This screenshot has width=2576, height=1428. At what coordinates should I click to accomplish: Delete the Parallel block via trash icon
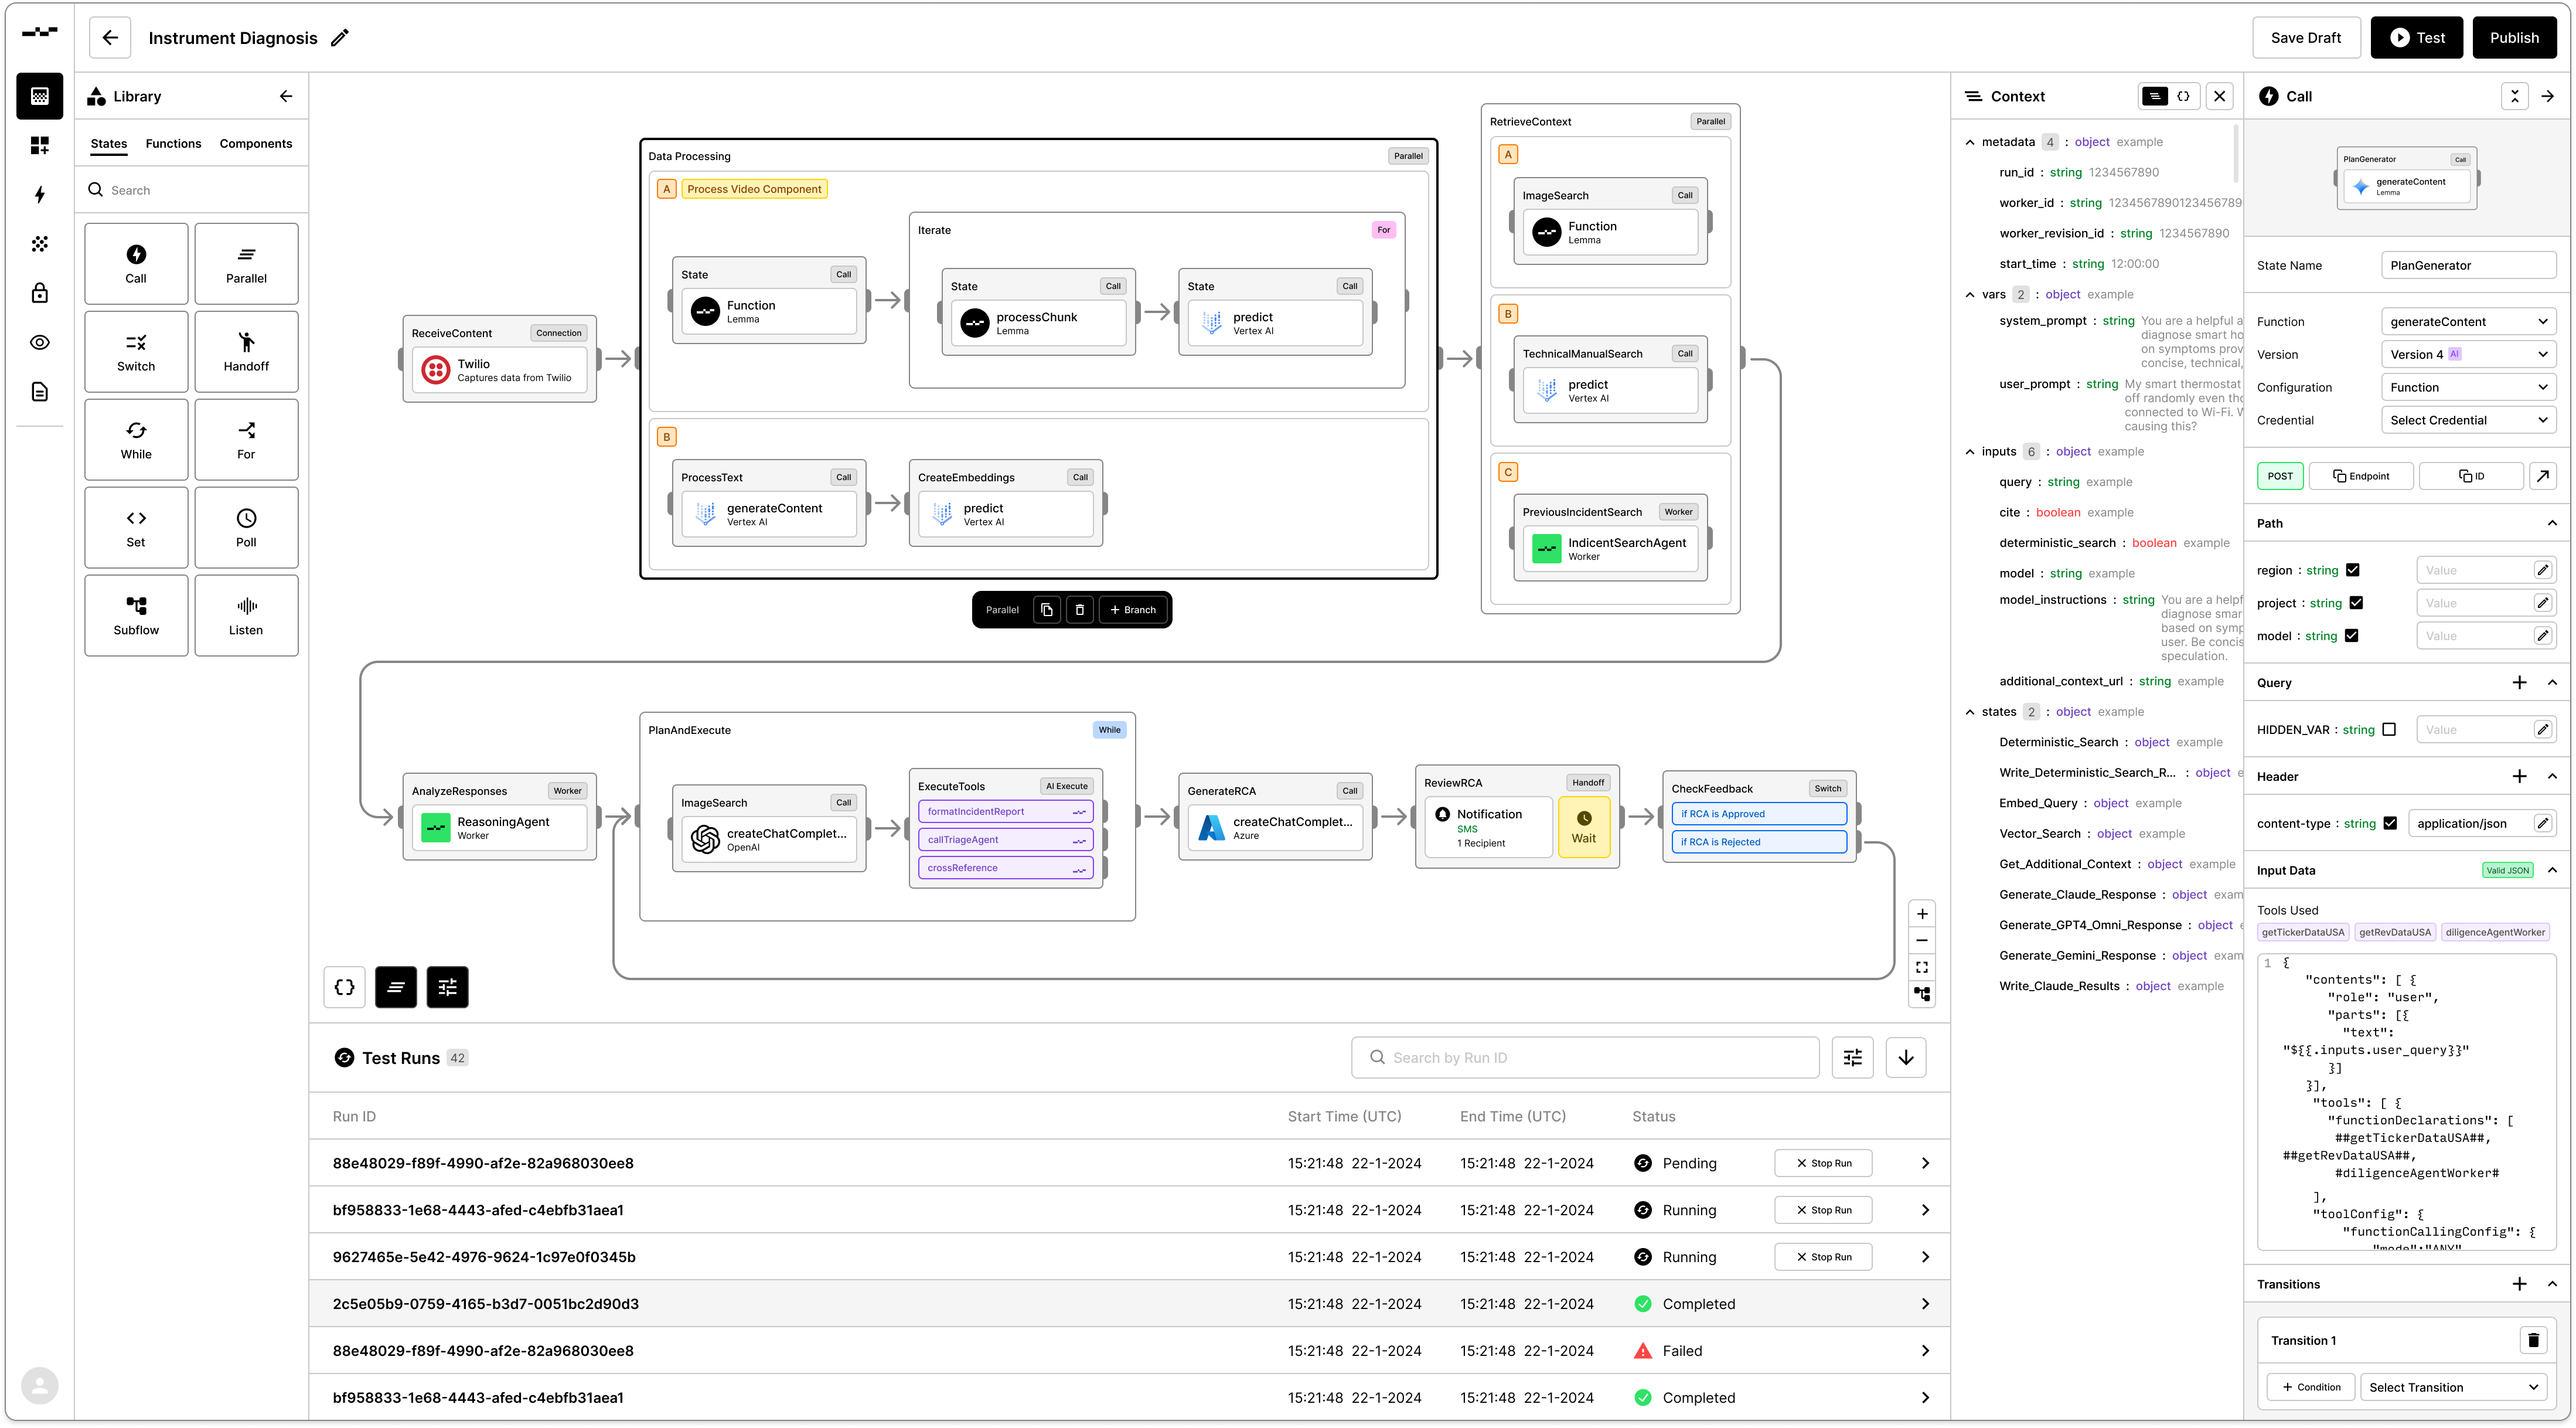click(1079, 610)
